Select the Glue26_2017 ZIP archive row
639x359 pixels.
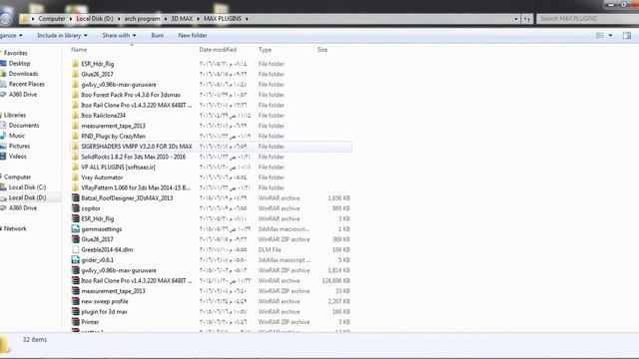(211, 239)
